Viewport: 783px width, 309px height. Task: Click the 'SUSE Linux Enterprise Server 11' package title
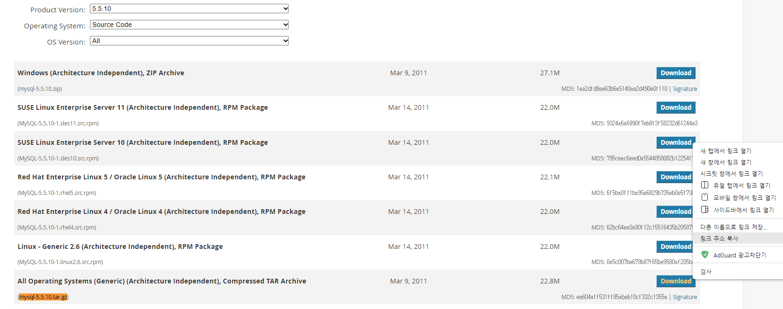(x=142, y=107)
